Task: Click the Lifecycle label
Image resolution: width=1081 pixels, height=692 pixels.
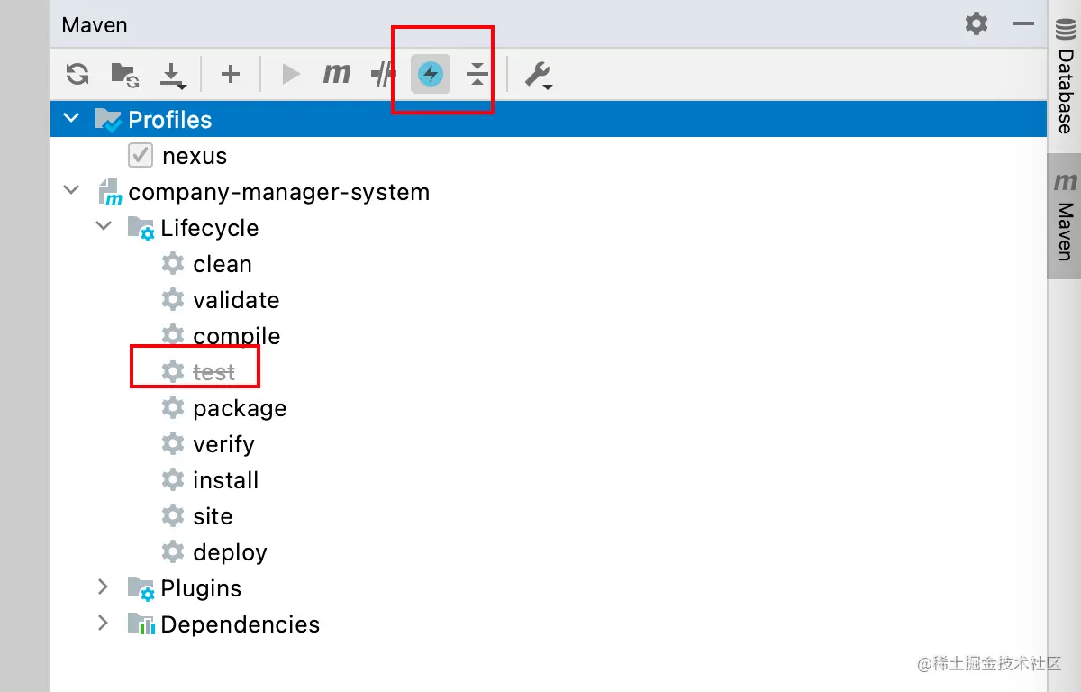Action: point(210,228)
